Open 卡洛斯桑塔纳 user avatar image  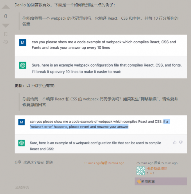141,171
